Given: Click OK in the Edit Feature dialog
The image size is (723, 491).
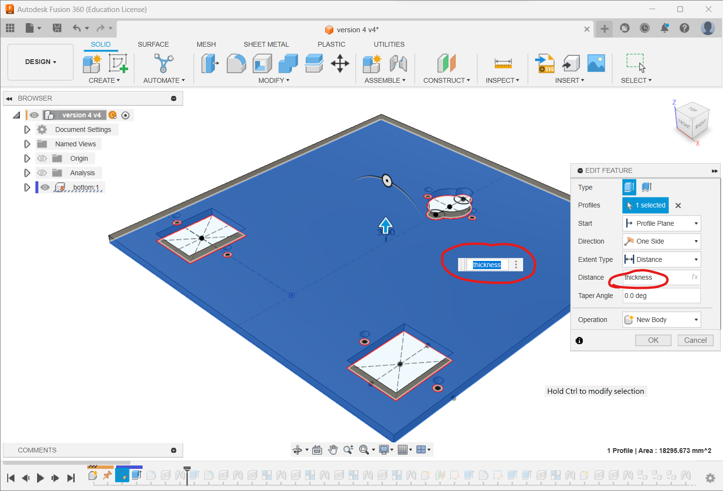Looking at the screenshot, I should tap(653, 340).
